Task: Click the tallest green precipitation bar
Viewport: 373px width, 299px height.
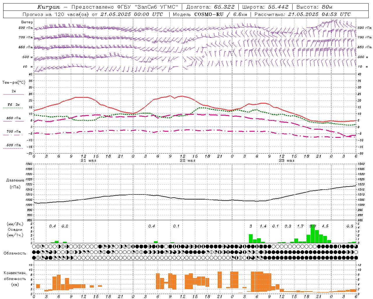Action: pyautogui.click(x=313, y=234)
